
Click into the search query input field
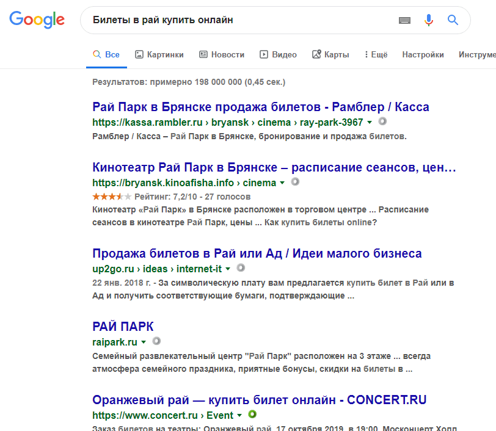coord(238,20)
